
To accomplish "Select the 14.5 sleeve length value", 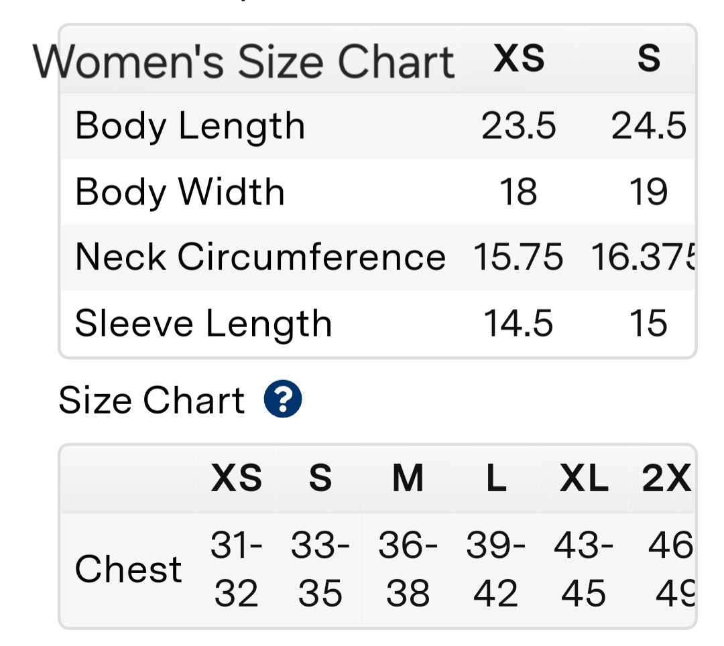I will click(518, 323).
